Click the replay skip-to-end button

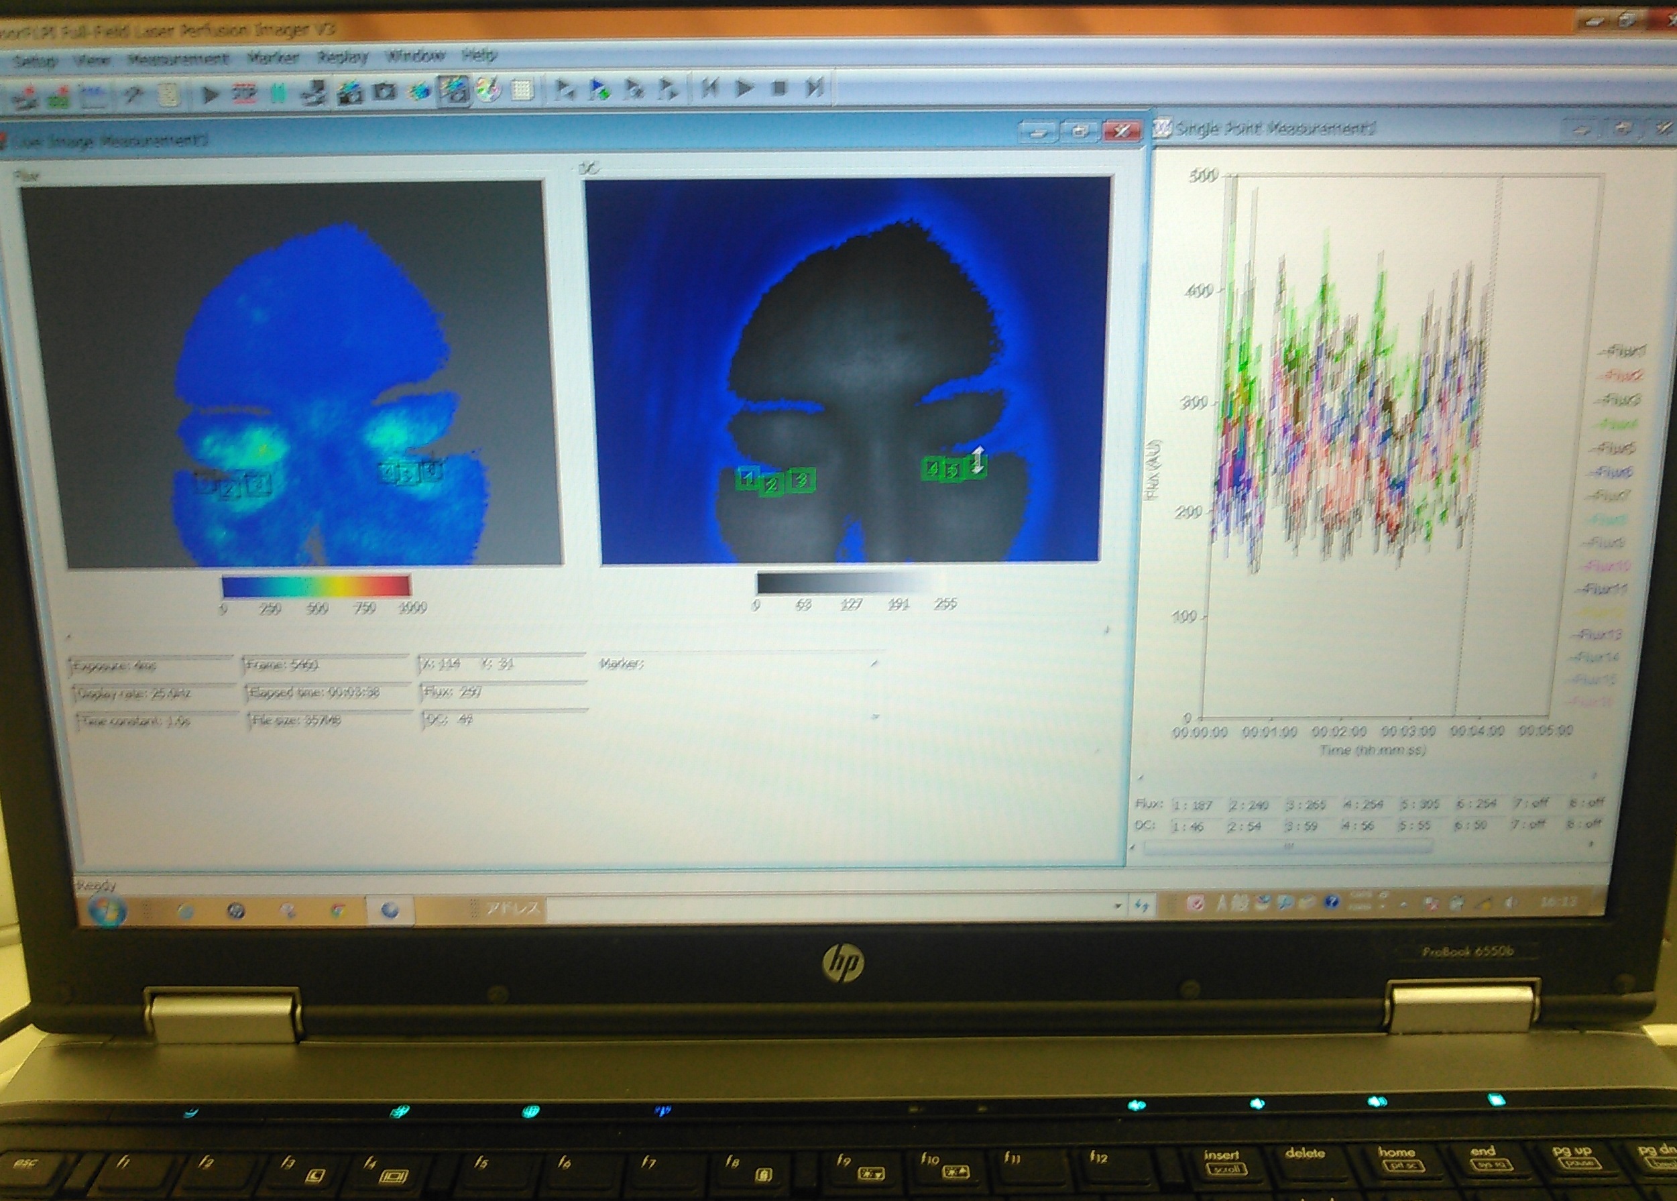click(814, 89)
